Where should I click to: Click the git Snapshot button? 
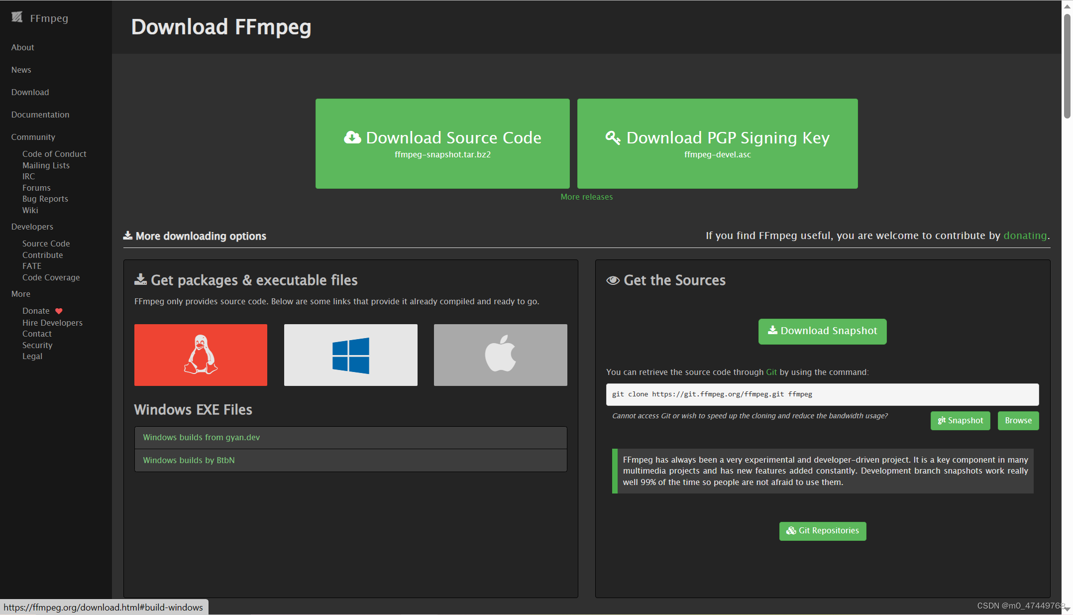(x=960, y=421)
